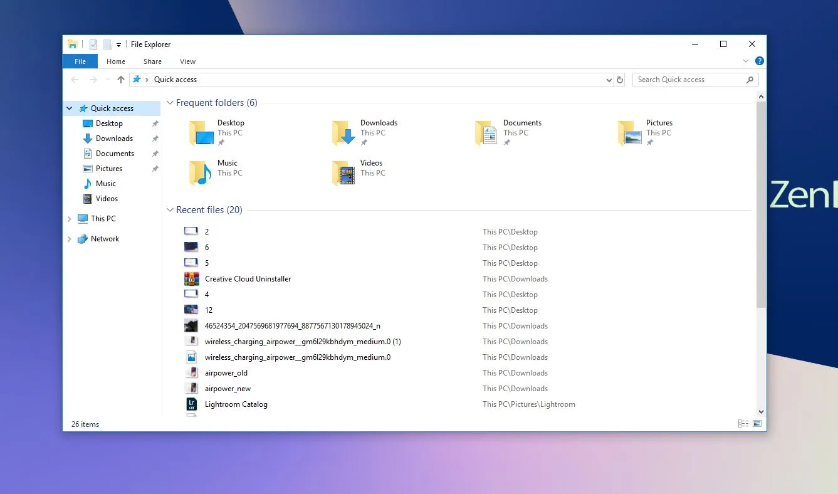Click in the Search Quick access box
This screenshot has width=838, height=494.
(688, 80)
